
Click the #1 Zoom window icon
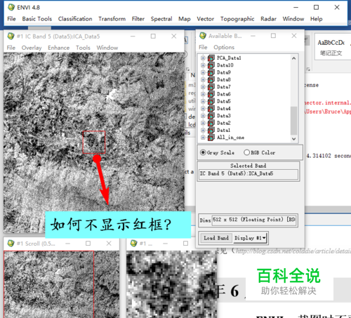click(x=134, y=244)
